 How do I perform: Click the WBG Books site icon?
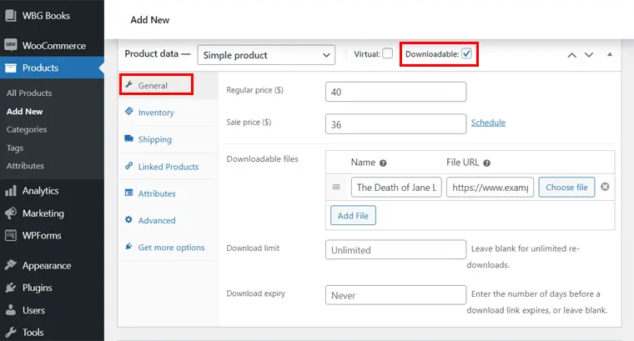[x=11, y=15]
